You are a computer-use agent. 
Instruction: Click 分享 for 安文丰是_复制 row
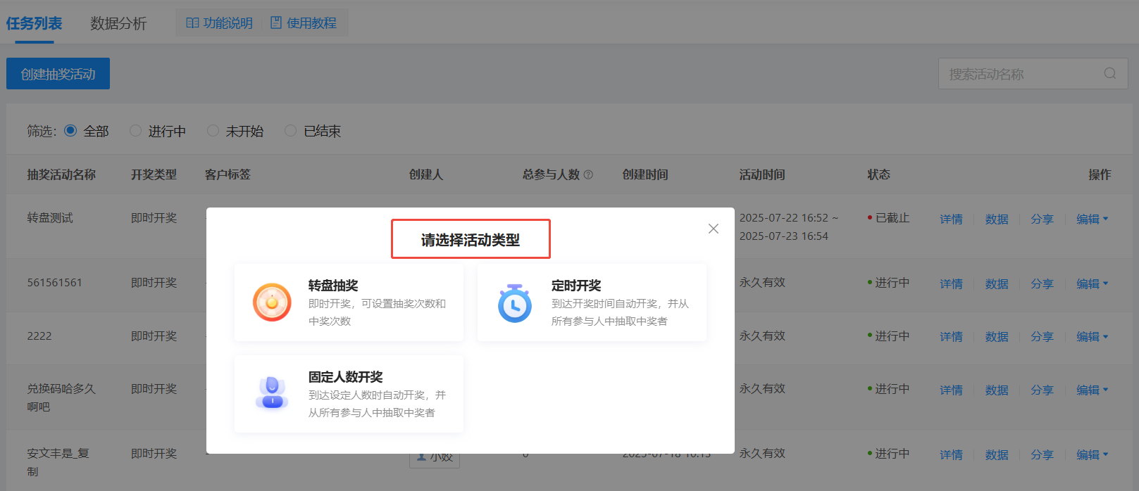point(1042,454)
